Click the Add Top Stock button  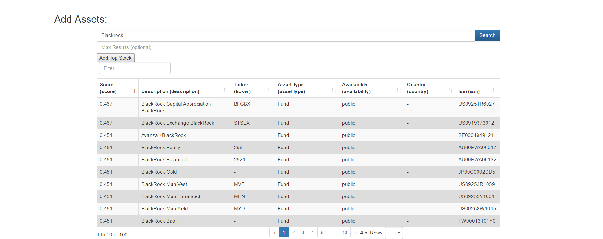click(x=116, y=58)
